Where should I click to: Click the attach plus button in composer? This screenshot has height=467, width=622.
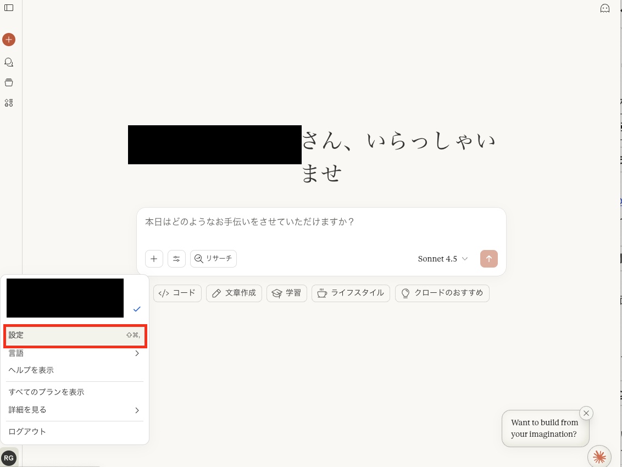click(x=154, y=259)
